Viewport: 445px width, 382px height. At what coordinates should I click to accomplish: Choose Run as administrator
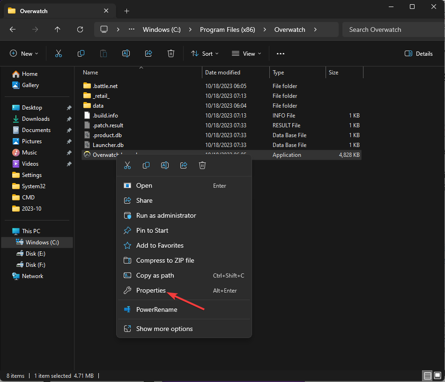(184, 215)
